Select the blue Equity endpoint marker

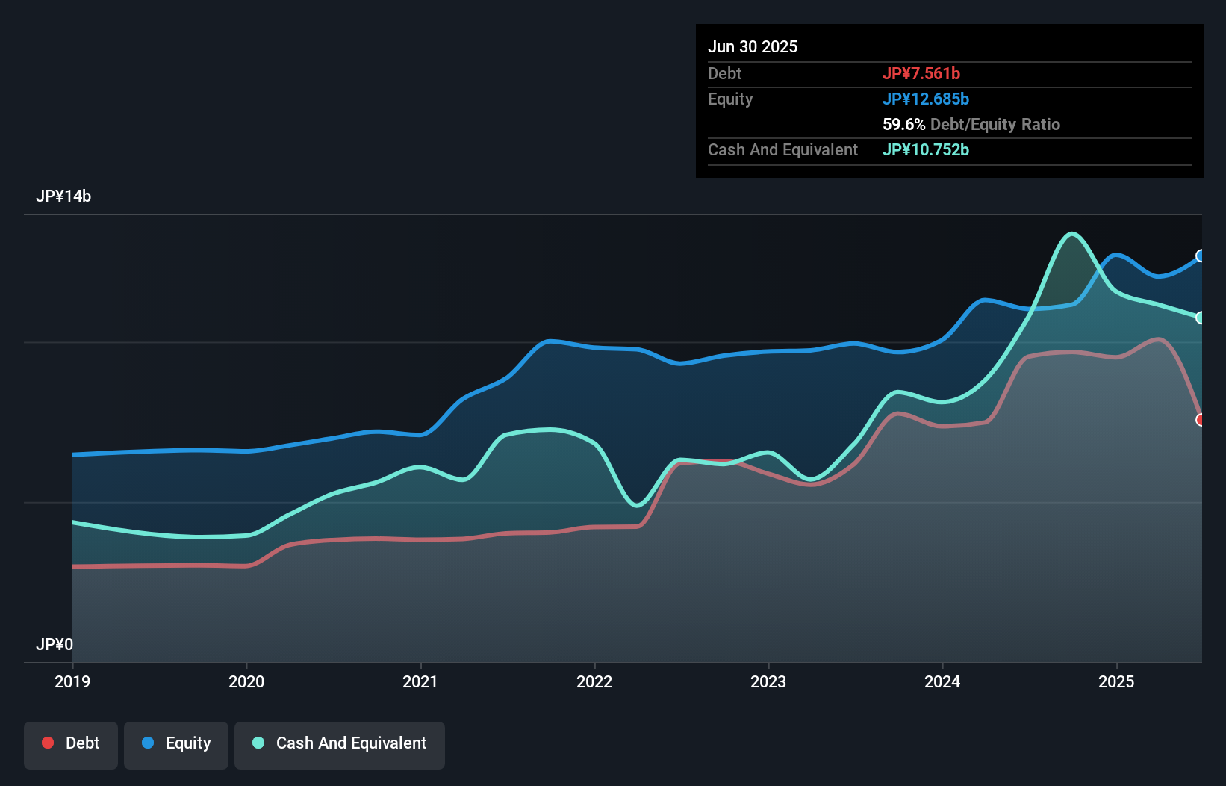coord(1201,256)
